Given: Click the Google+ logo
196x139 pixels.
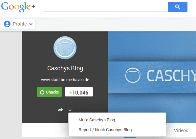Looking at the screenshot, I should [18, 7].
